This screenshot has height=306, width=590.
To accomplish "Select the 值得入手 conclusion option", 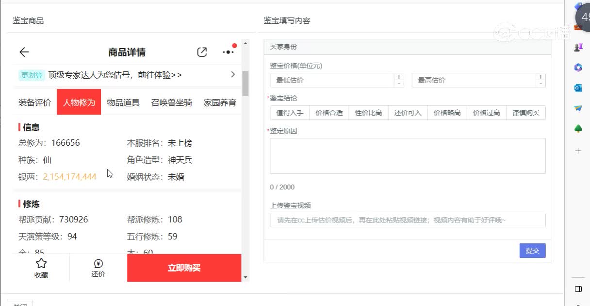I will pos(290,113).
